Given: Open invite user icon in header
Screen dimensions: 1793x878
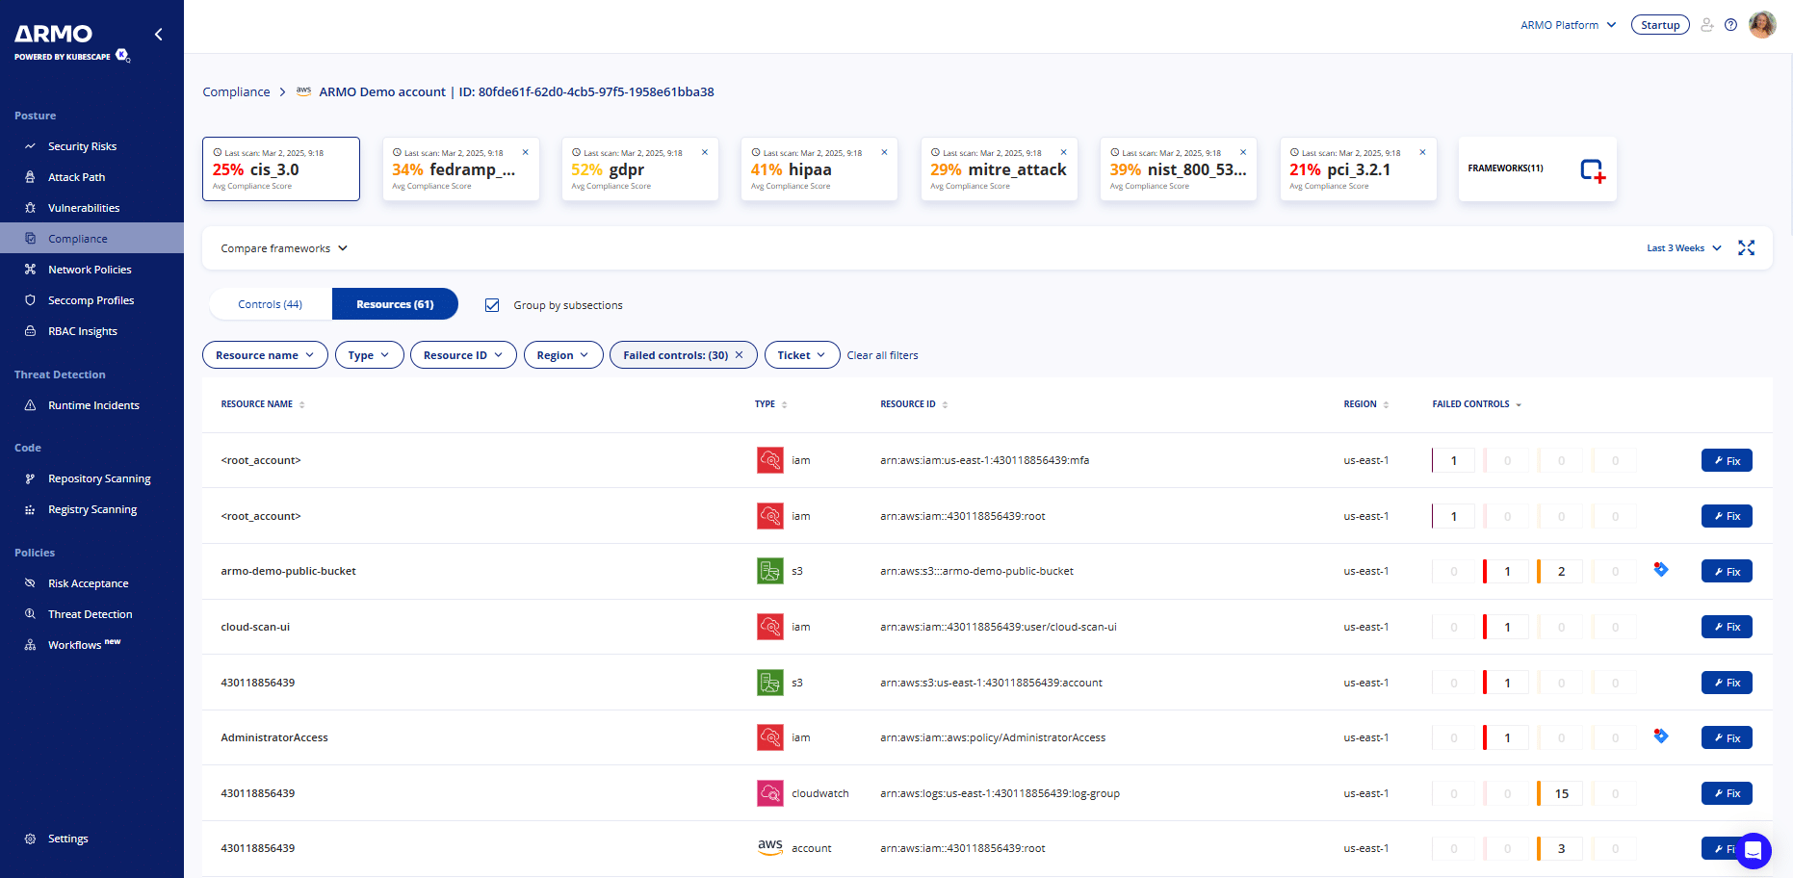Looking at the screenshot, I should tap(1706, 25).
